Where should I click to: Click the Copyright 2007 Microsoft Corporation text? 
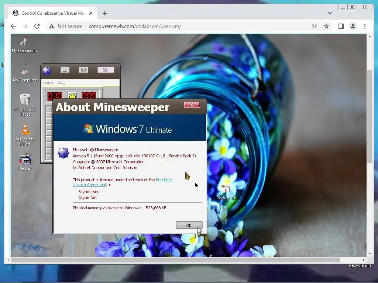(109, 162)
